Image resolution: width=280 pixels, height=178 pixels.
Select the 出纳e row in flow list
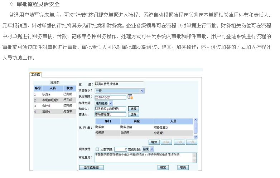54,112
